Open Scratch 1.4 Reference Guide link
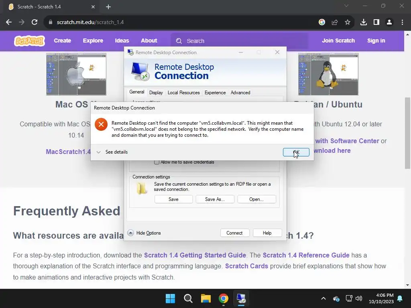Screen dimensions: 411x308 pos(306,255)
